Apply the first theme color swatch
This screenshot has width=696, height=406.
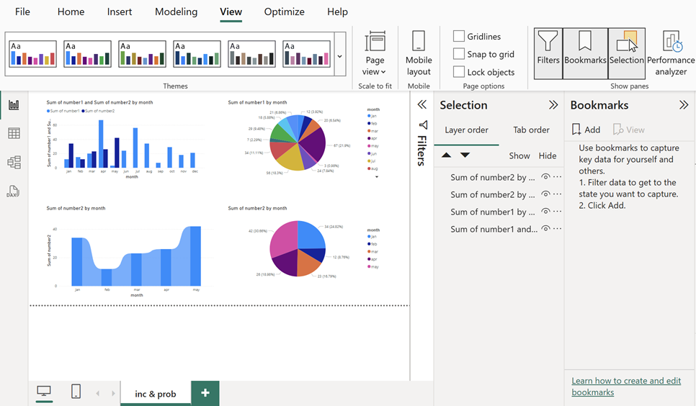point(32,54)
